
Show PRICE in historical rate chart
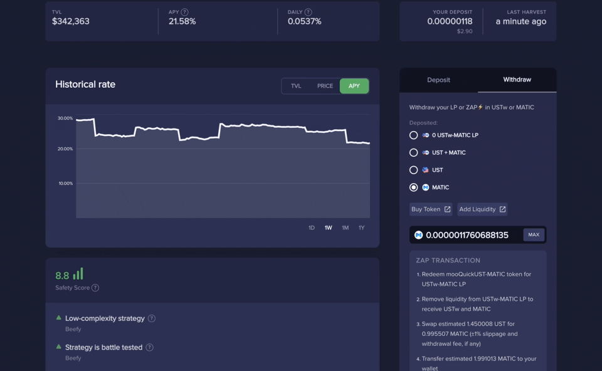click(325, 86)
